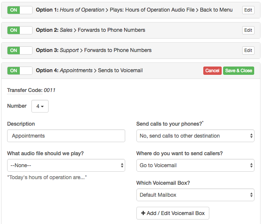Cancel editing Option 4
262x224 pixels.
(x=212, y=71)
